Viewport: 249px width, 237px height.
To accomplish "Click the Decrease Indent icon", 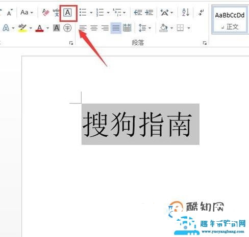I will pos(138,12).
